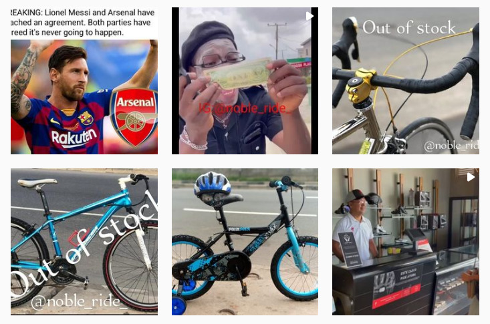Click the @noble_rid watermark on handlebar photo
Image resolution: width=490 pixels, height=324 pixels.
tap(451, 146)
